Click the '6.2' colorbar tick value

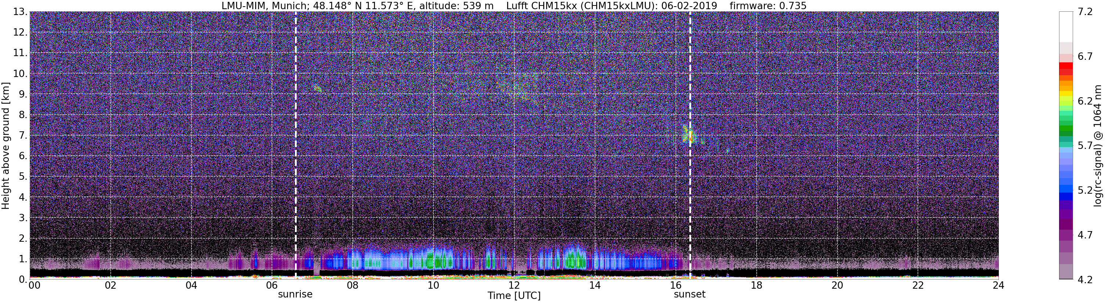pyautogui.click(x=1084, y=101)
